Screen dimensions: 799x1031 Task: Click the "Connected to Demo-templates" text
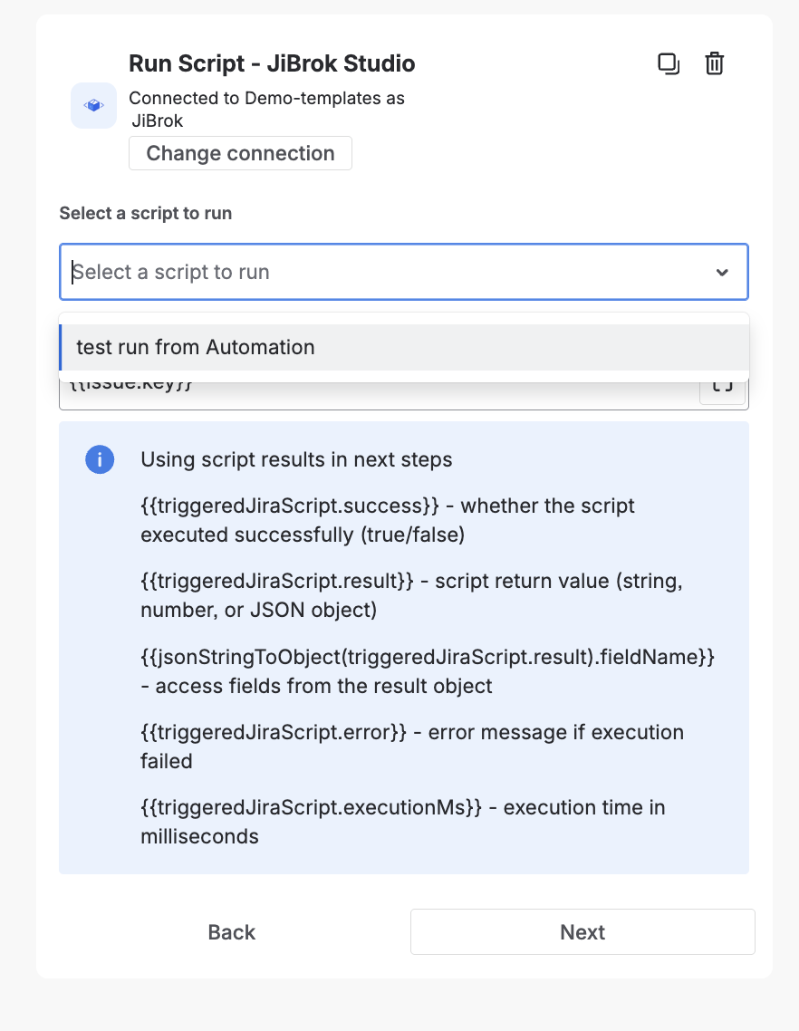pos(266,98)
